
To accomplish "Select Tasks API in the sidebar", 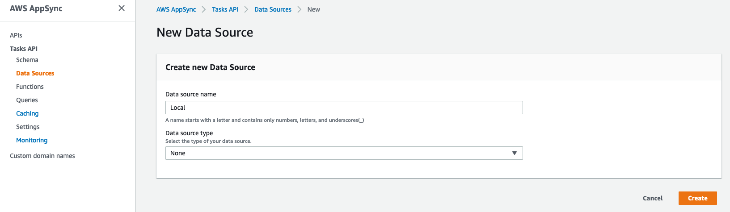I will click(x=24, y=49).
